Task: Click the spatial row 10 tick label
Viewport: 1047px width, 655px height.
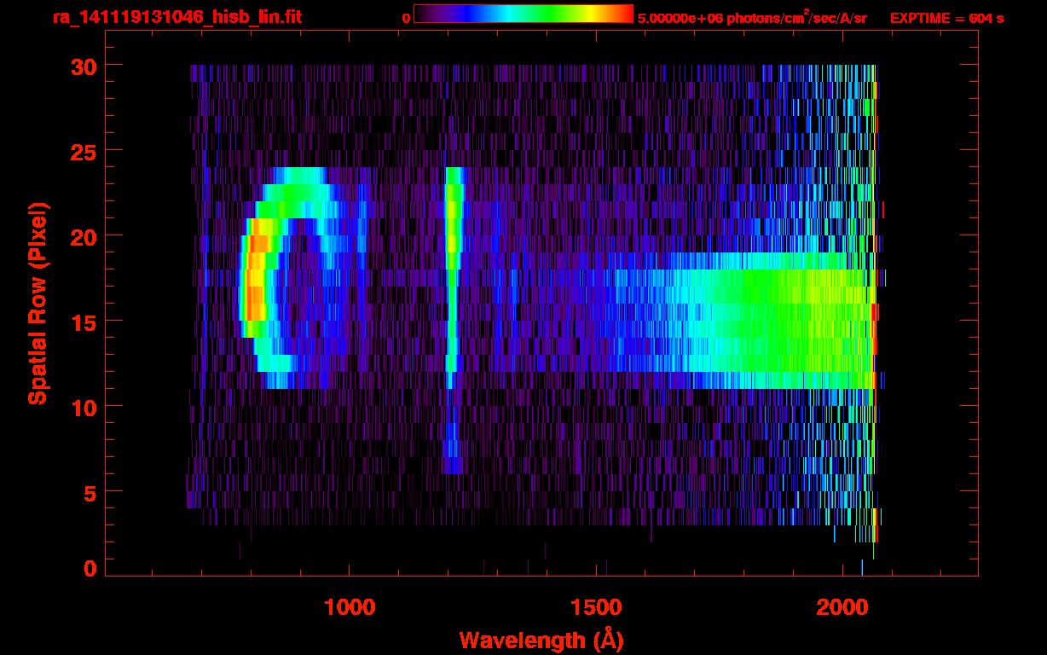Action: pos(83,407)
